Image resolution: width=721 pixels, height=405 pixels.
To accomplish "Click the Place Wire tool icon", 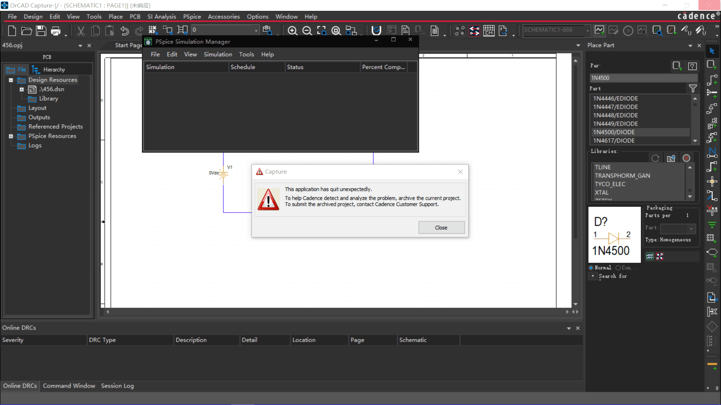I will 712,80.
